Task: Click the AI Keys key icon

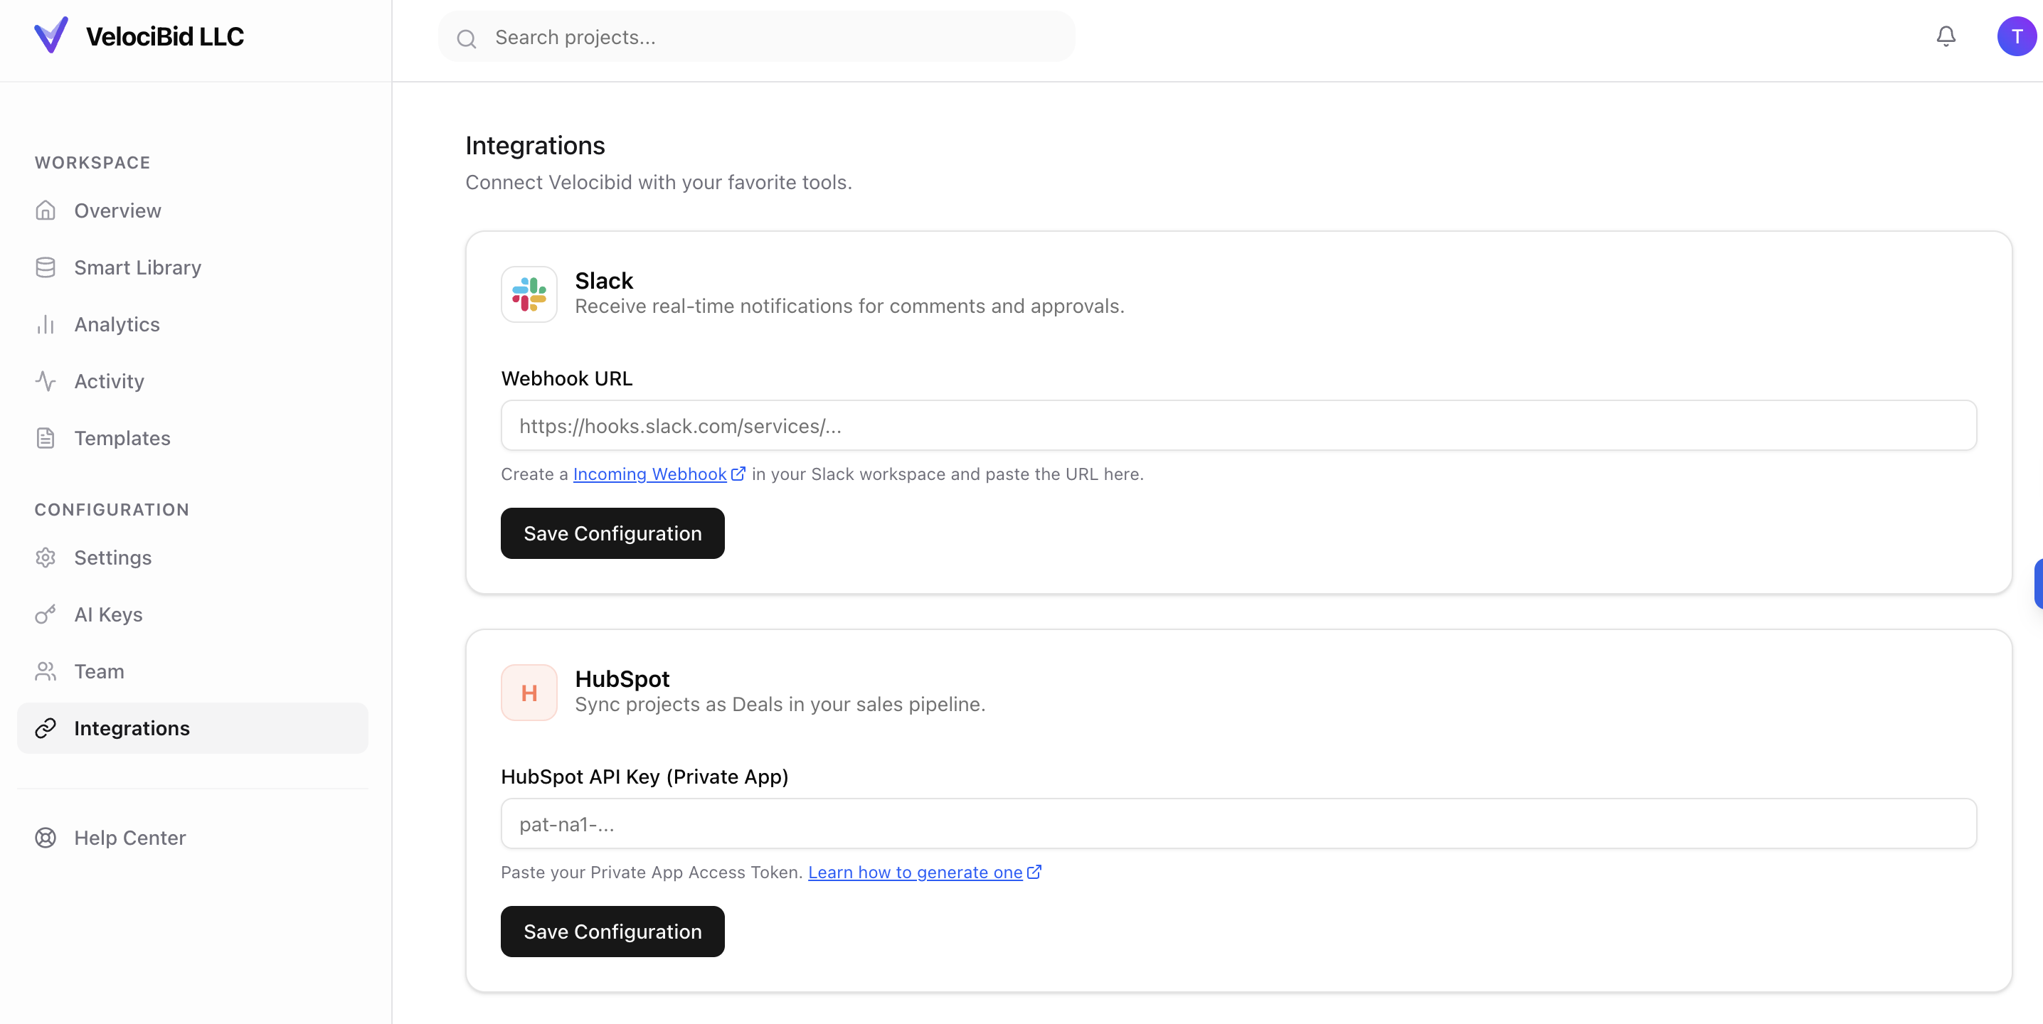Action: [46, 614]
